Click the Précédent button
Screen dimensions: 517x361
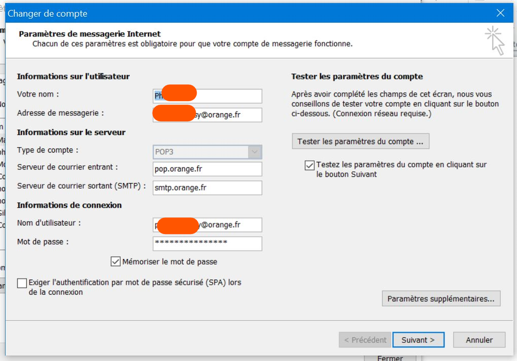tap(365, 340)
